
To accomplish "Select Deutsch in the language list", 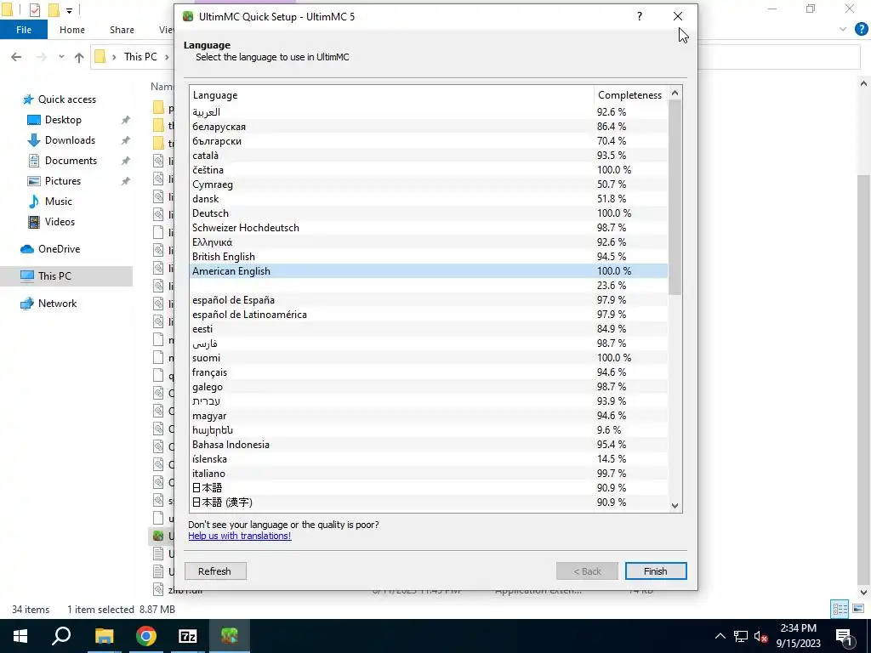I will pos(429,213).
